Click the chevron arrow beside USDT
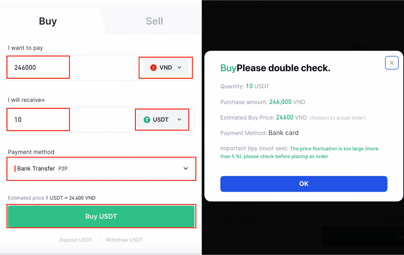 tap(180, 119)
